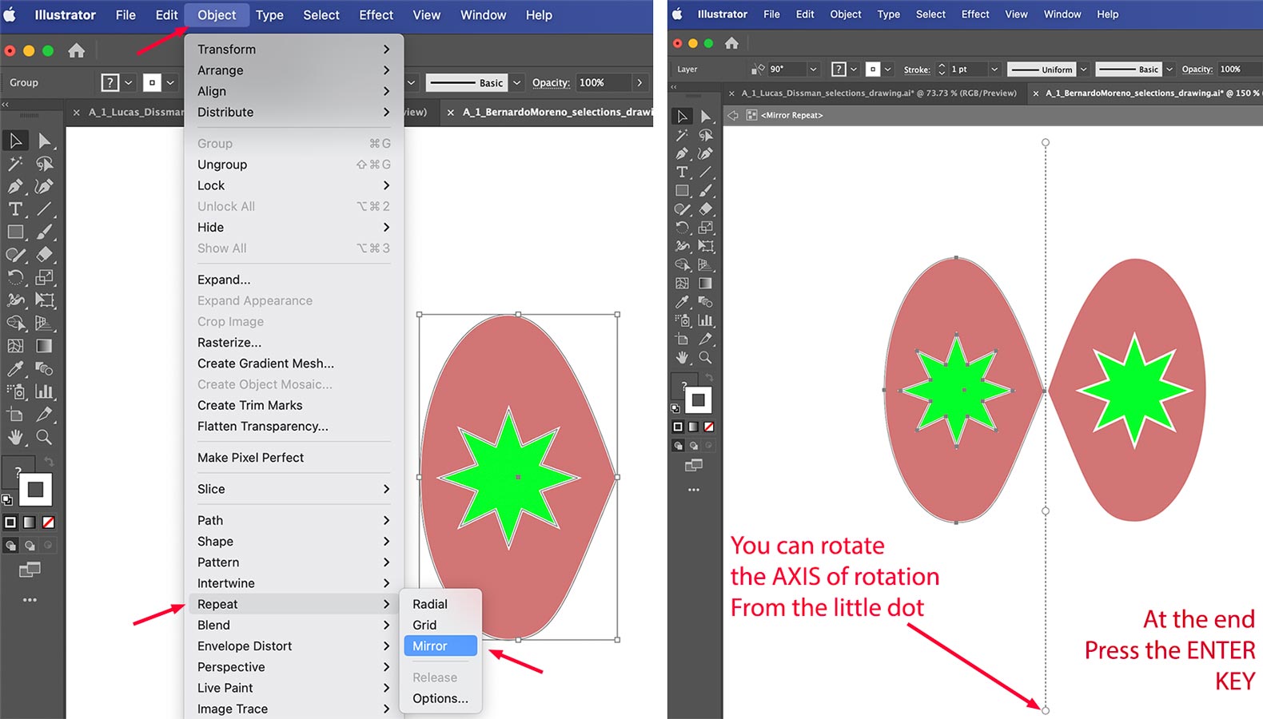Select the Magic Wand tool in left window

(x=15, y=164)
